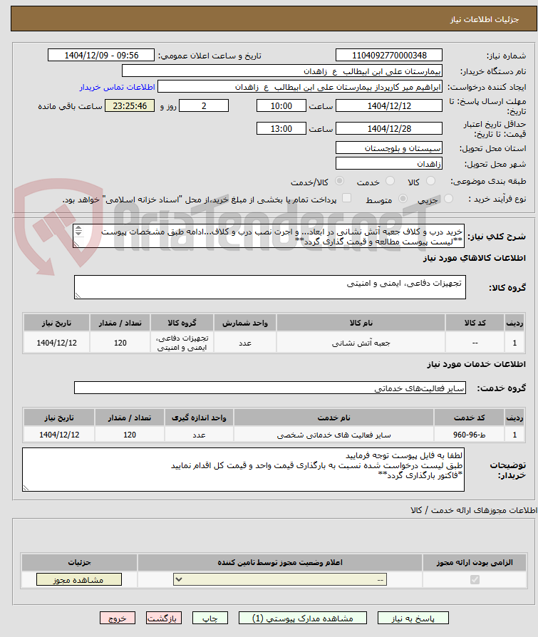Click the اطلاعات خدمات مورد نیاز heading
The image size is (538, 637).
pos(476,364)
